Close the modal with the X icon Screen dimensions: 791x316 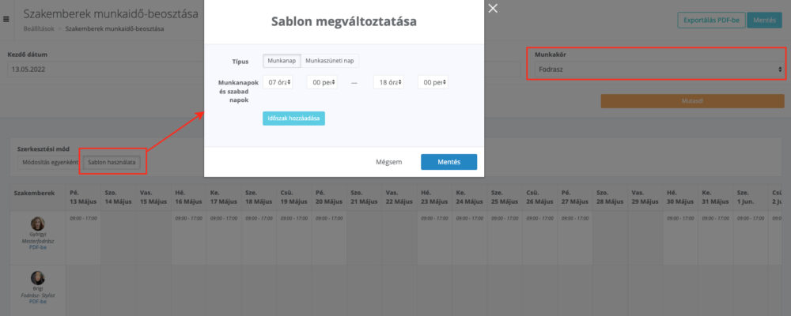494,9
